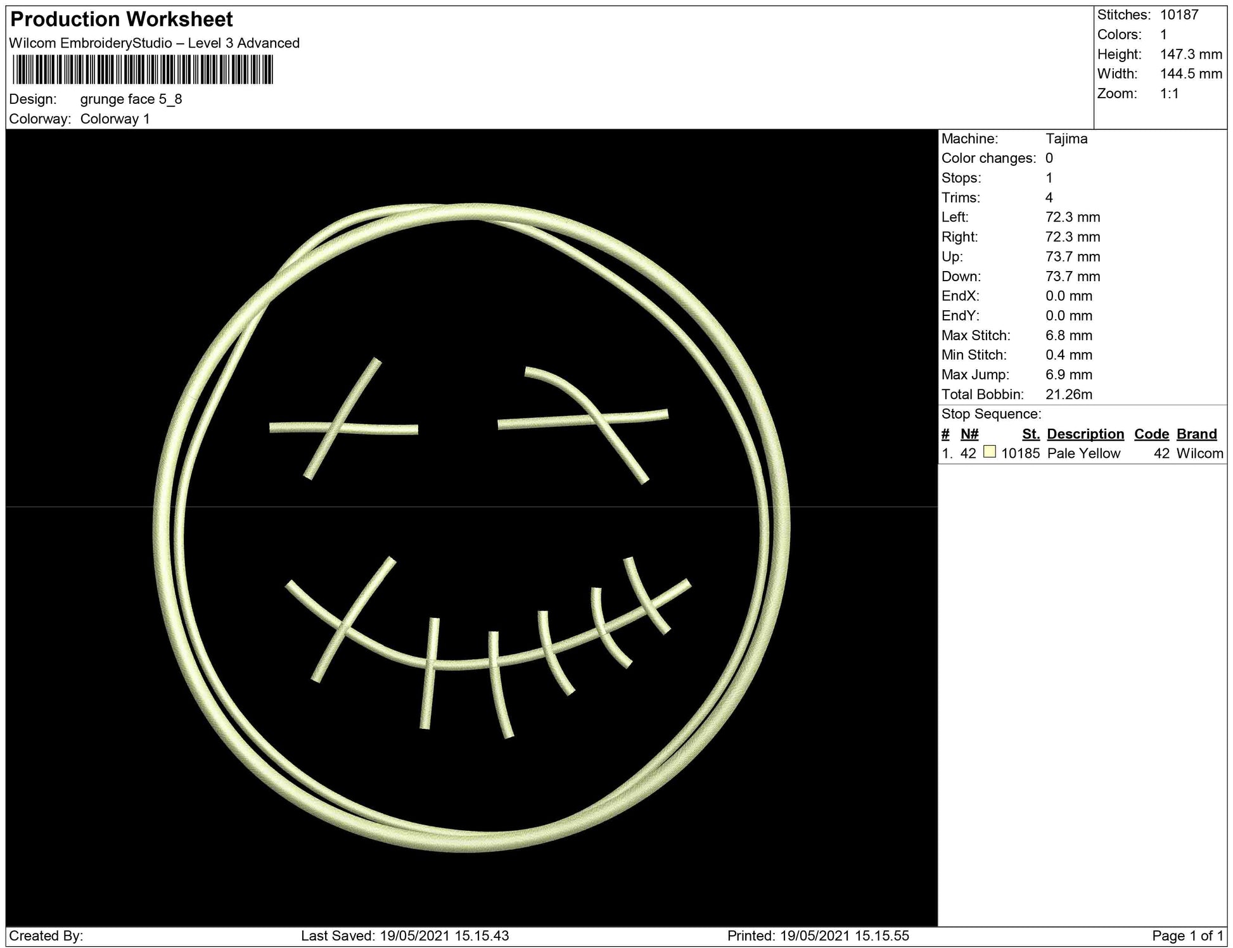The image size is (1233, 948).
Task: Click the 'grunge face 5_8' design name
Action: pyautogui.click(x=131, y=99)
